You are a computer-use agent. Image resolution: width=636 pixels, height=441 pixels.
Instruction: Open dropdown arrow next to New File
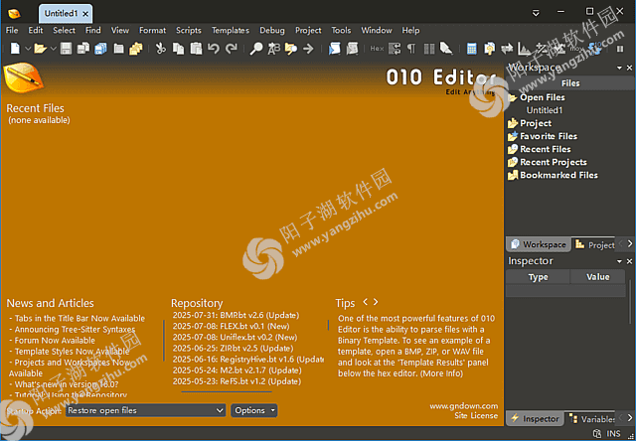28,49
